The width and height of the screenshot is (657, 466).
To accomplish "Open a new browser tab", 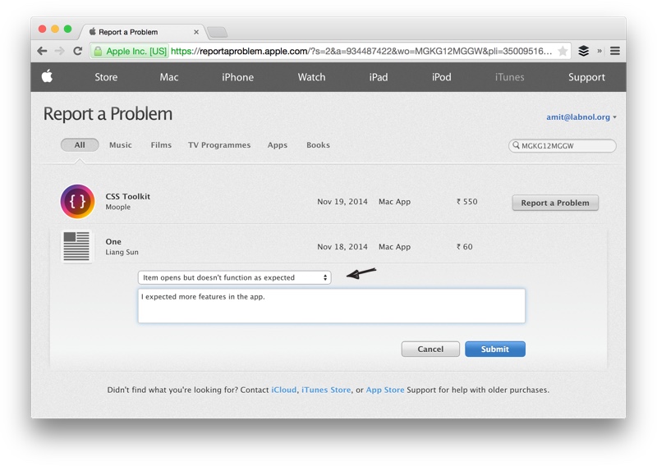I will click(x=217, y=32).
